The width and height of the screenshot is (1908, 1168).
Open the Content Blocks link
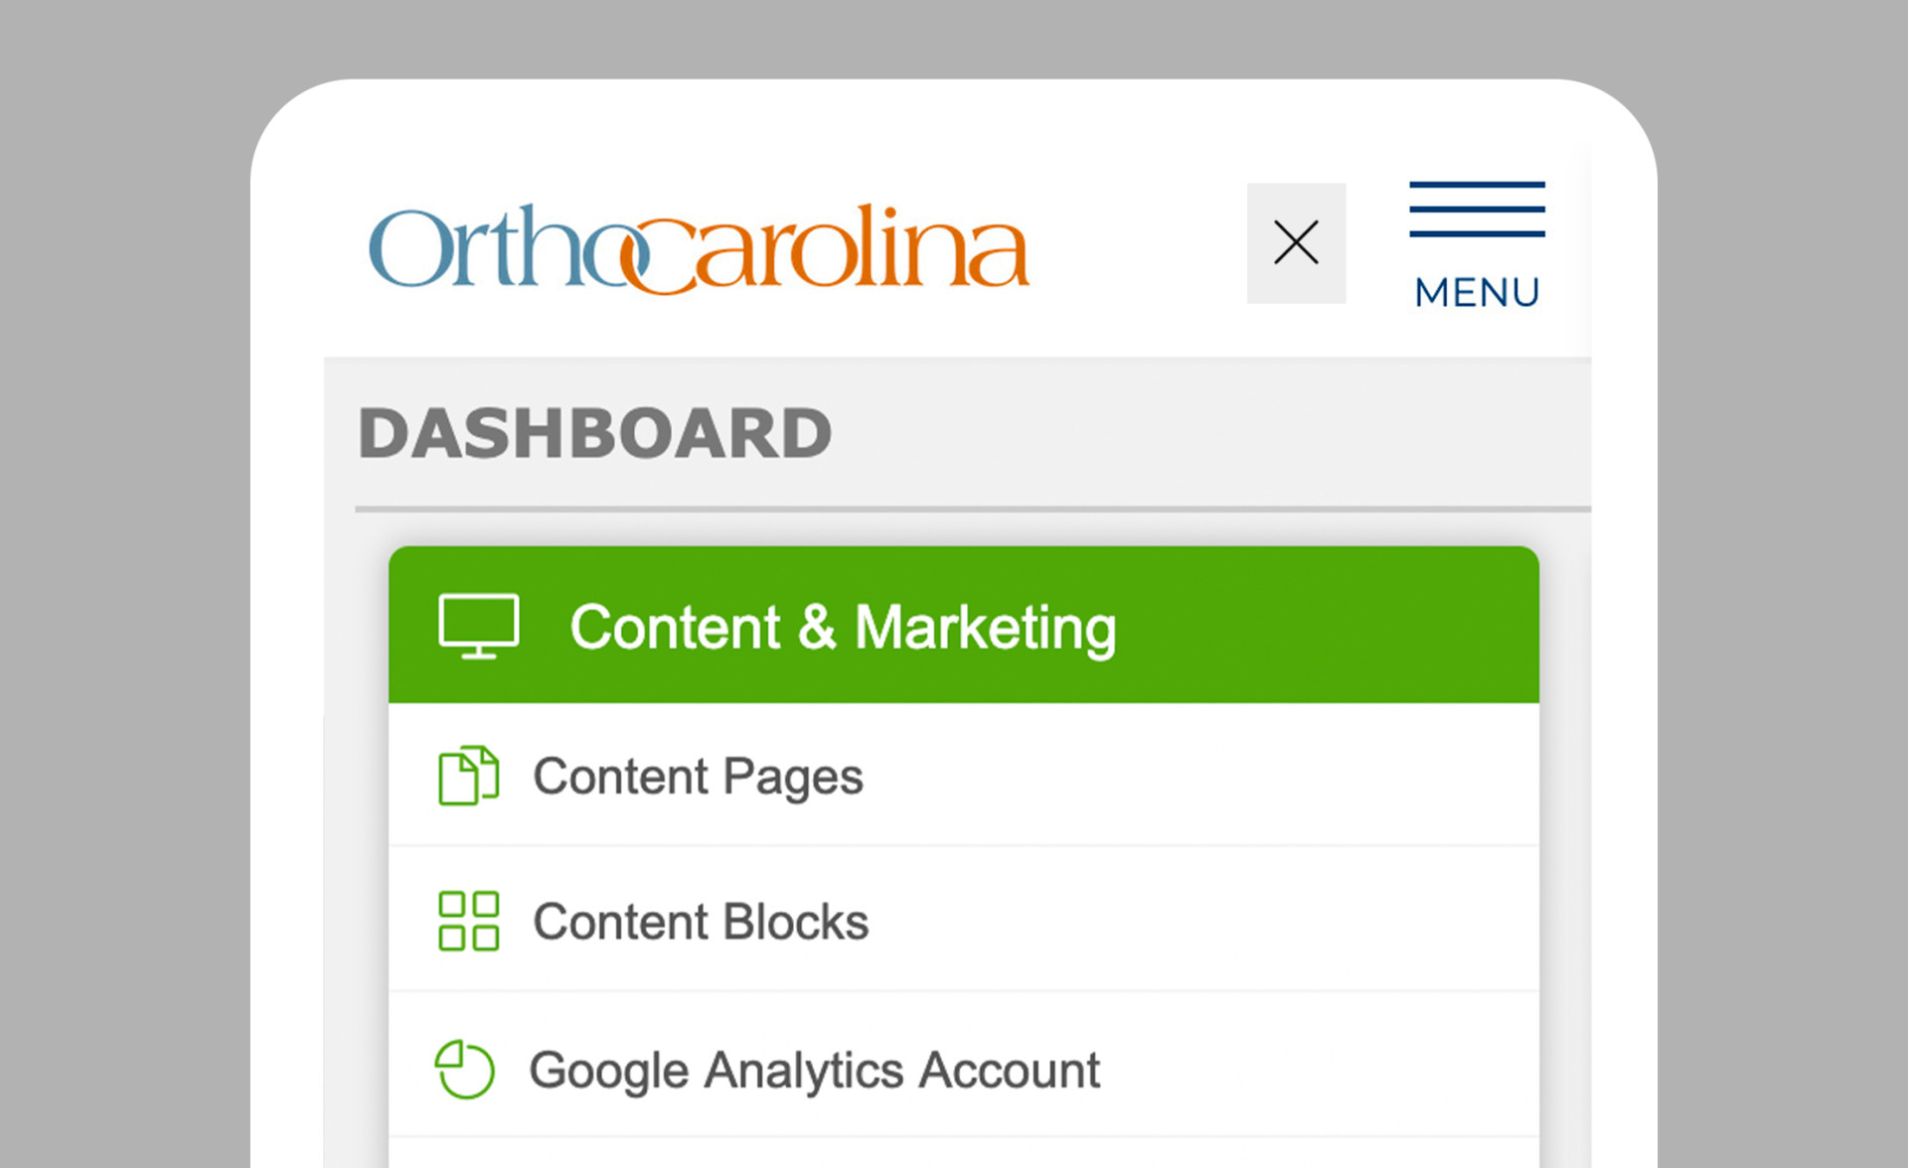(x=701, y=922)
